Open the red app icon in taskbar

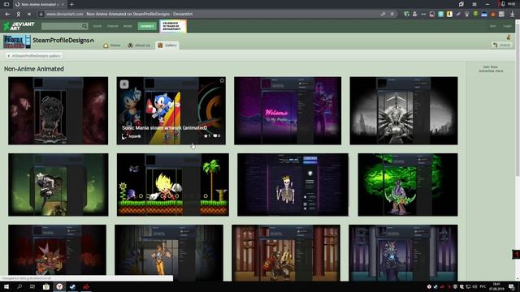pyautogui.click(x=86, y=286)
